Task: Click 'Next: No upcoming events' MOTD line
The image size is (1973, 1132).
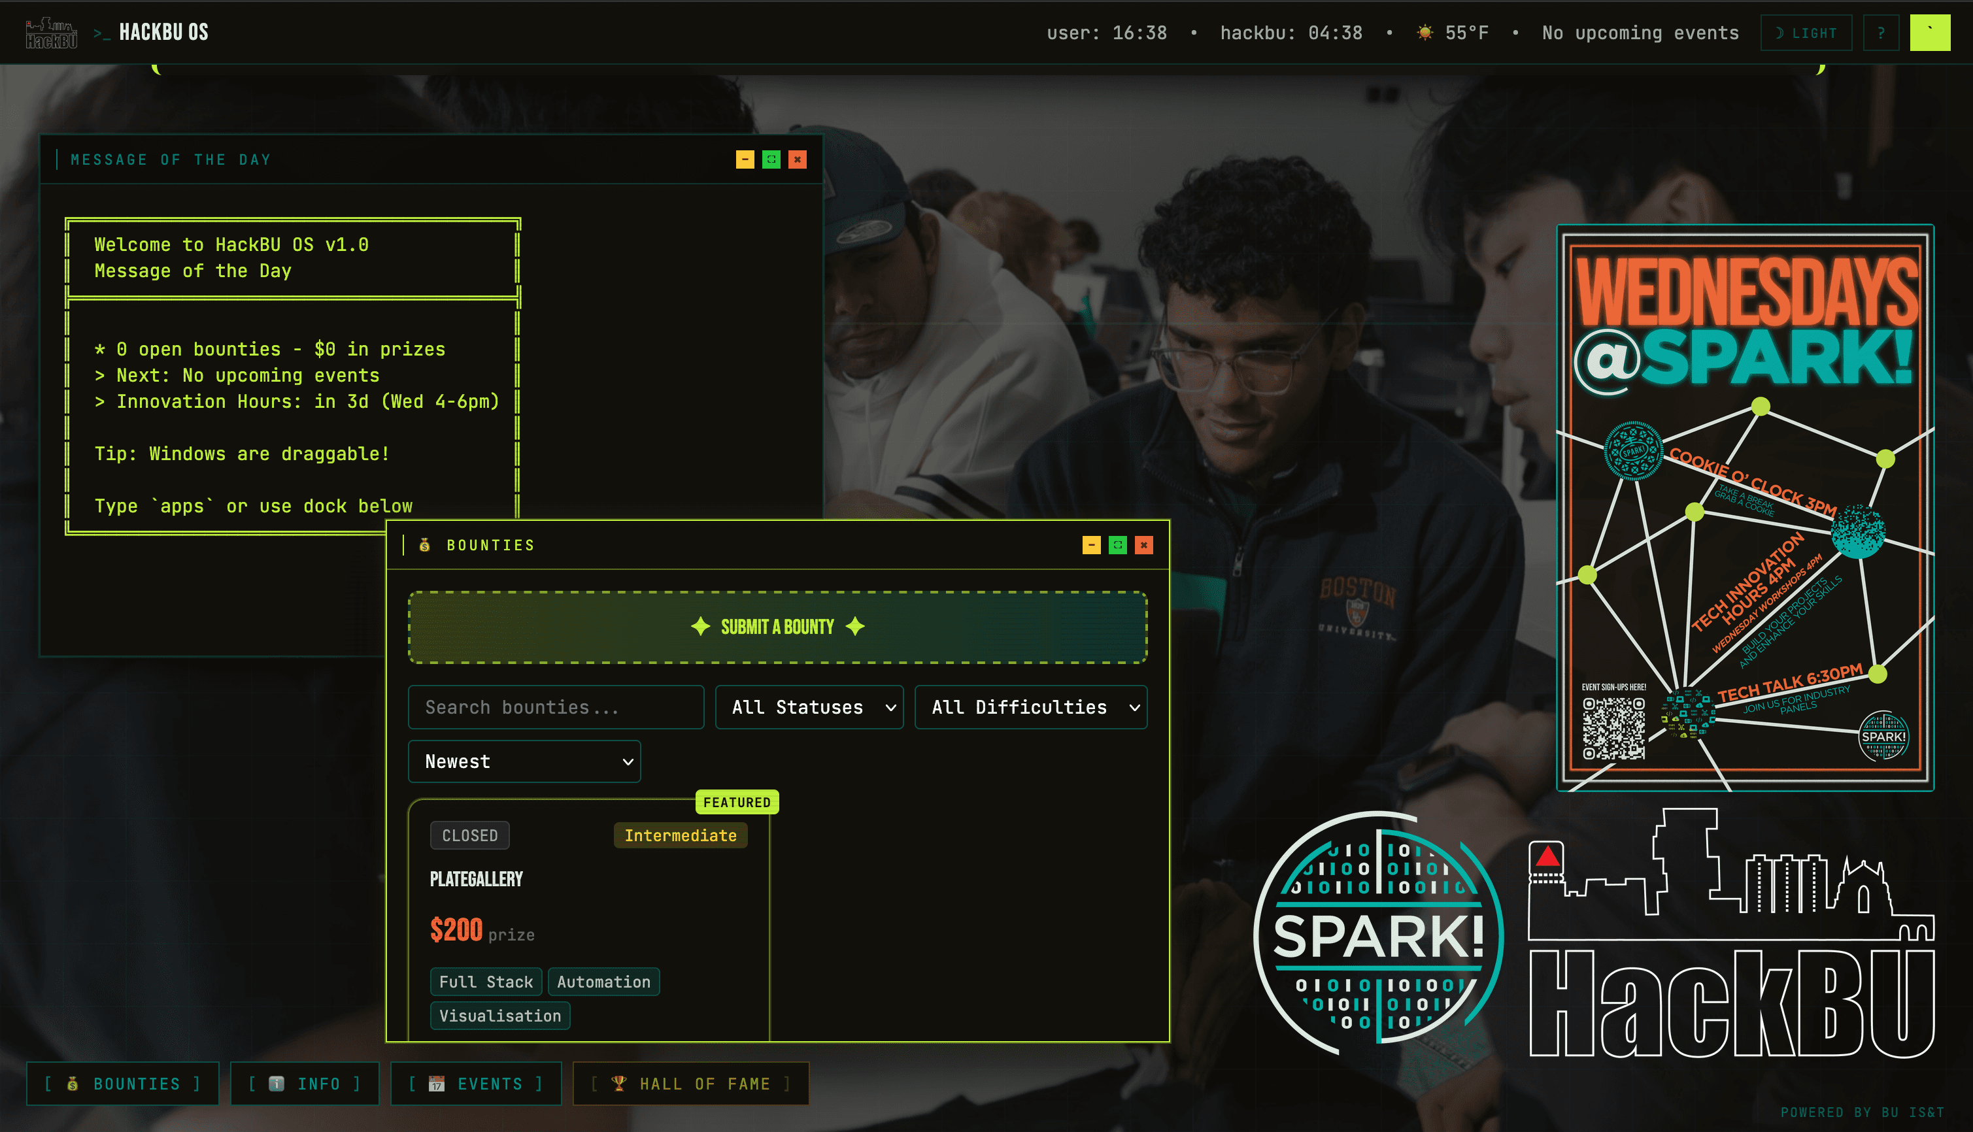Action: (x=237, y=376)
